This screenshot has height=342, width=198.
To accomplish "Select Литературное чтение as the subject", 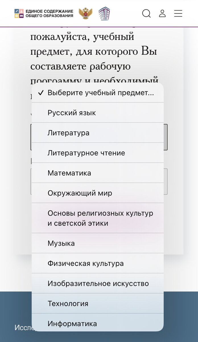I will tap(98, 153).
